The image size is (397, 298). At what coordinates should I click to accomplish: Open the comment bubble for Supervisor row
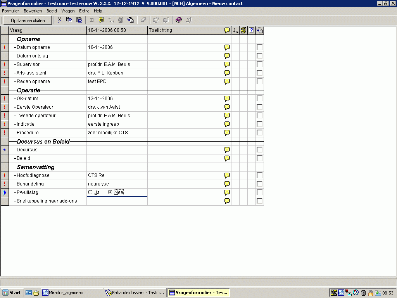tap(227, 64)
